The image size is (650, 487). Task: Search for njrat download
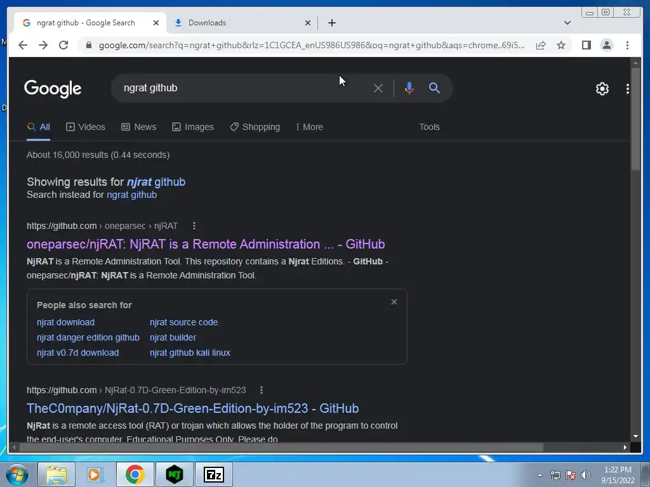point(65,322)
